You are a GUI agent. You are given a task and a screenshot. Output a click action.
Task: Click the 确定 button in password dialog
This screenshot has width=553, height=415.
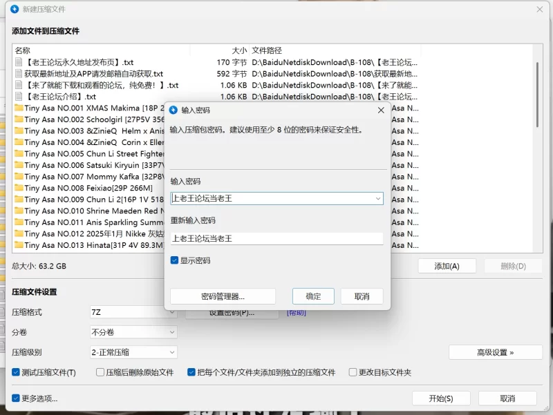pyautogui.click(x=313, y=296)
